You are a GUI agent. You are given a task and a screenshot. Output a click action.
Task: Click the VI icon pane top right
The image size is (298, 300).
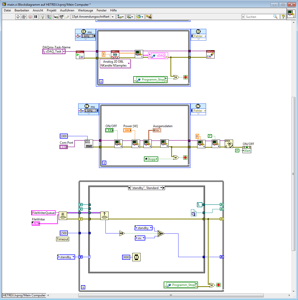[291, 14]
